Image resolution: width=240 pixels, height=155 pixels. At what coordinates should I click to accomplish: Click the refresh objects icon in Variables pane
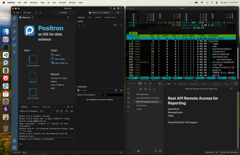[116, 91]
